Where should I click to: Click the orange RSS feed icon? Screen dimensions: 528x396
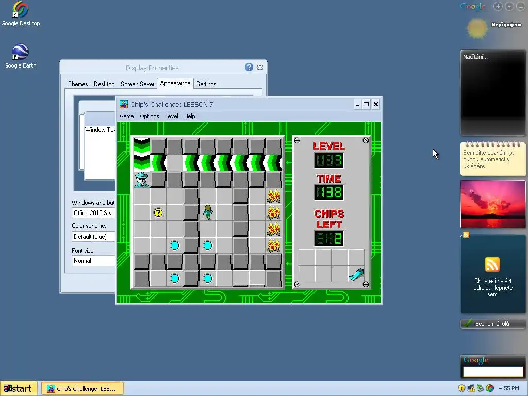pos(492,265)
